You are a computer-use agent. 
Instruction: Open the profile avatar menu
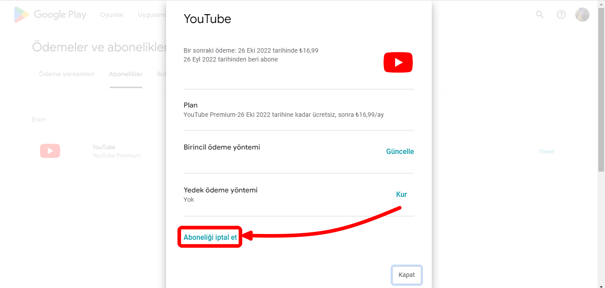tap(582, 15)
